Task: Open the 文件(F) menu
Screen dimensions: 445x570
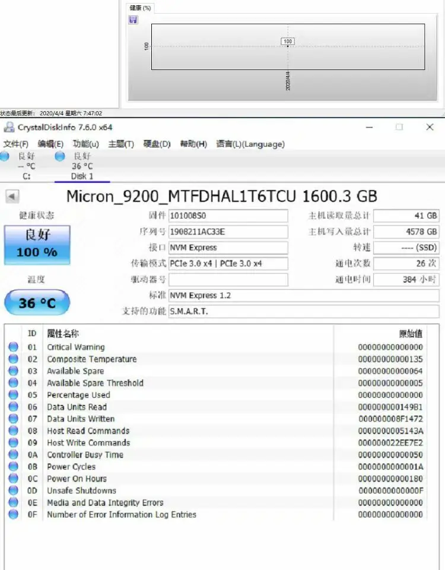Action: tap(15, 144)
